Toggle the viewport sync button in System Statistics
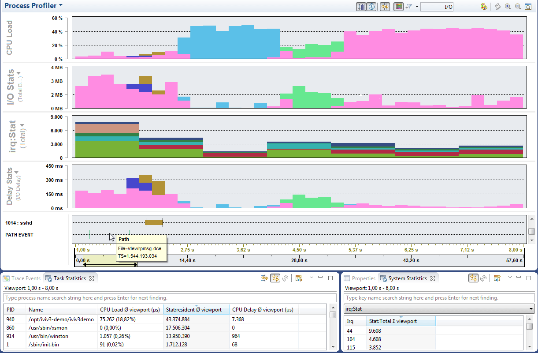 pos(474,278)
